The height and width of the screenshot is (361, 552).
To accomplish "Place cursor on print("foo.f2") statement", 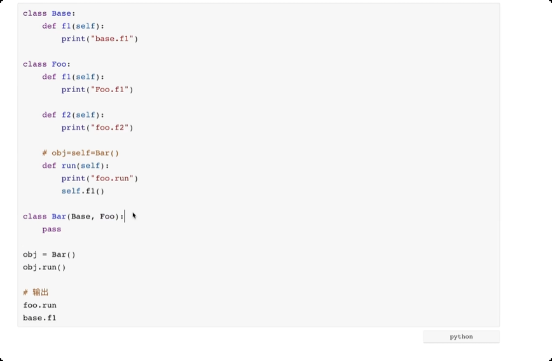I will (97, 128).
